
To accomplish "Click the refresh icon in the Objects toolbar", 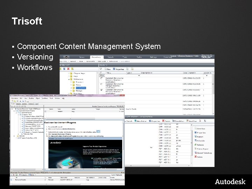I will click(x=101, y=69).
